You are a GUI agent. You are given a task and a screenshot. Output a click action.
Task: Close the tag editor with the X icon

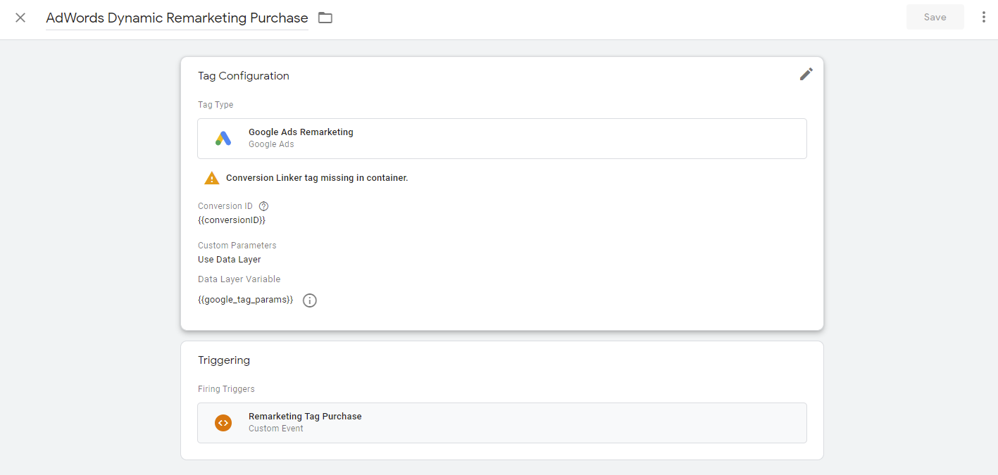coord(20,18)
